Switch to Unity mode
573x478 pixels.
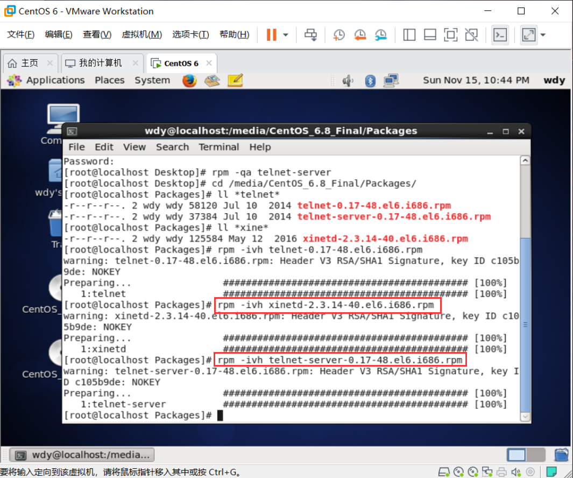coord(471,35)
